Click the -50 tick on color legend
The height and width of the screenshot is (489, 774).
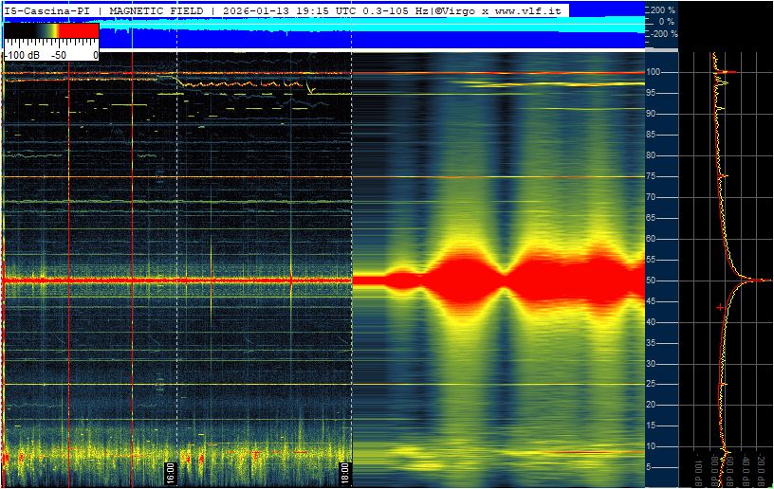click(x=59, y=55)
